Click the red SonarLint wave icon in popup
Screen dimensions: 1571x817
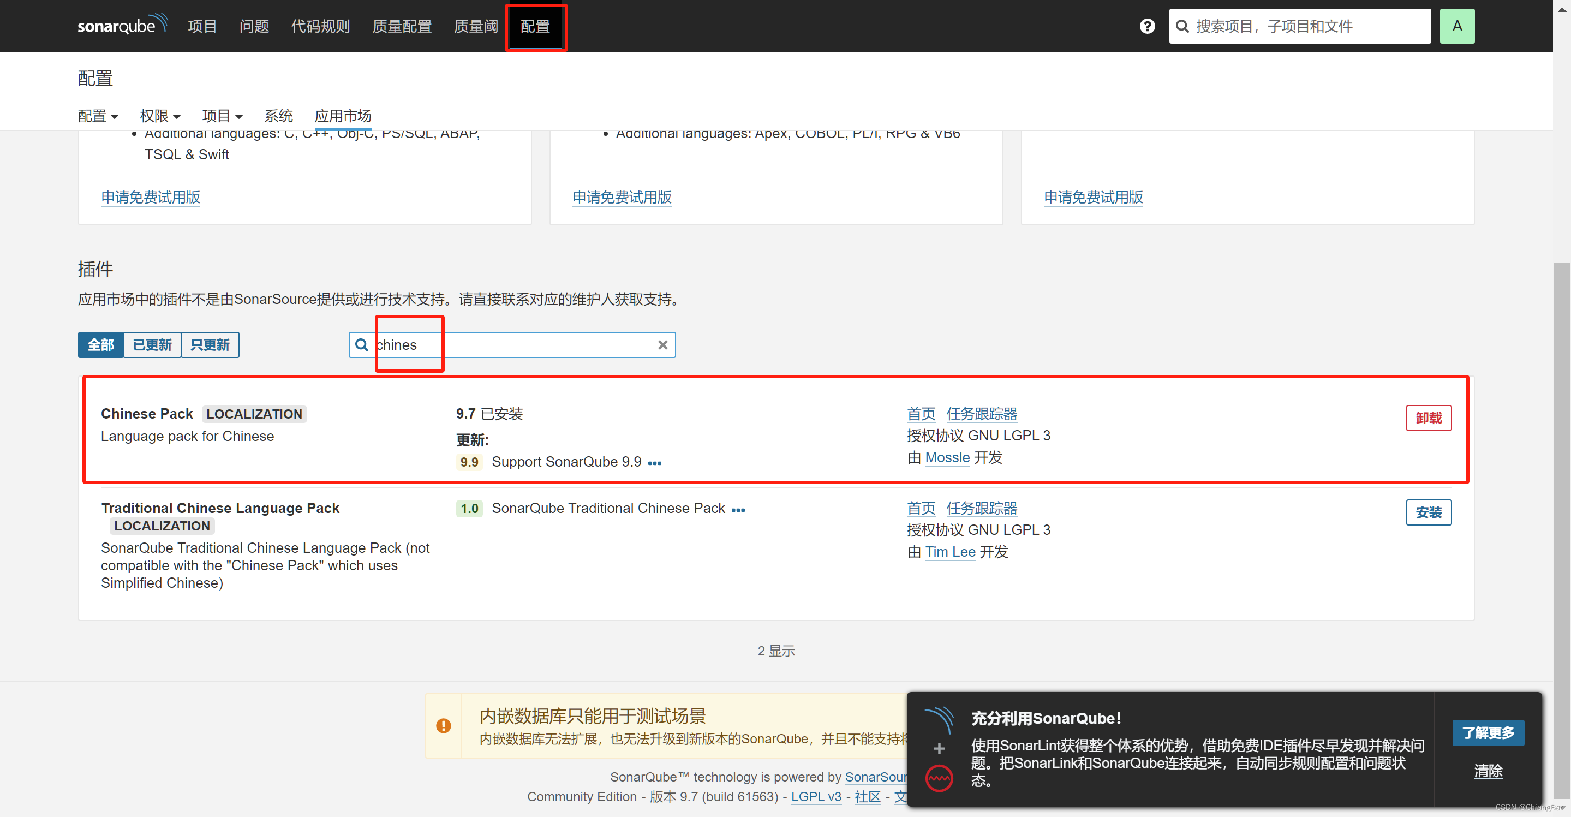(x=939, y=779)
